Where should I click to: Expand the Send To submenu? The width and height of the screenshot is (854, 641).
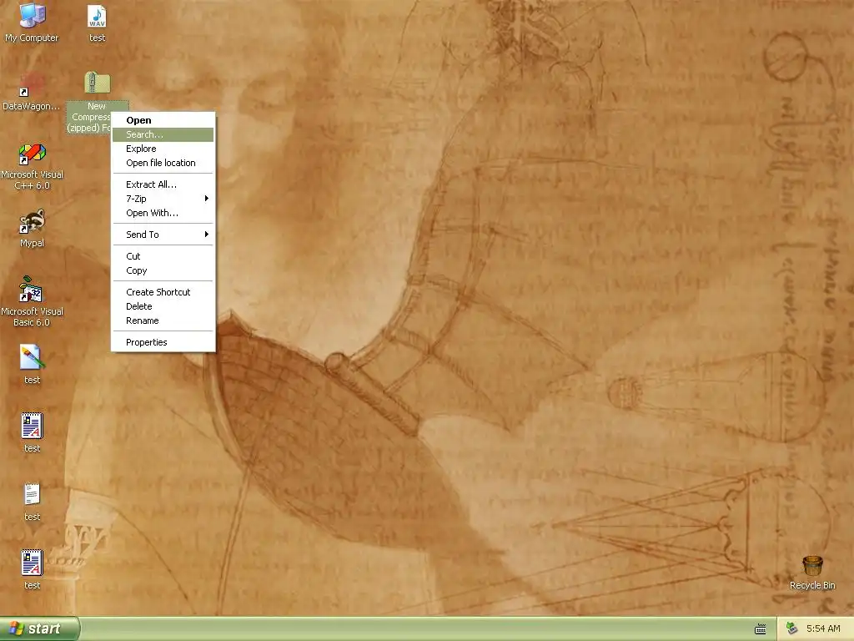tap(163, 235)
